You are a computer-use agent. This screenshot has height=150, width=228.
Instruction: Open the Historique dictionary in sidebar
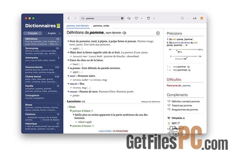tap(42, 126)
